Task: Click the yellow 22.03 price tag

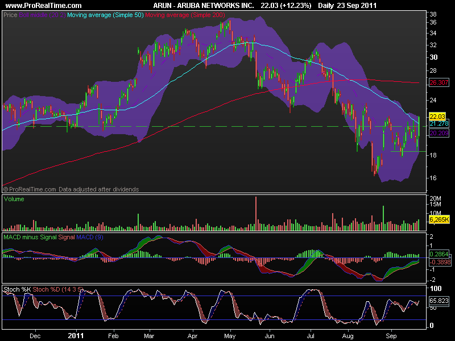Action: coord(437,117)
